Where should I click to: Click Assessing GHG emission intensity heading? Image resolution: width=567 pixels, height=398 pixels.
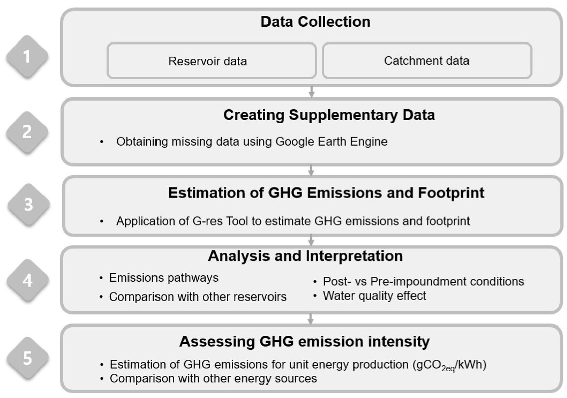coord(304,341)
